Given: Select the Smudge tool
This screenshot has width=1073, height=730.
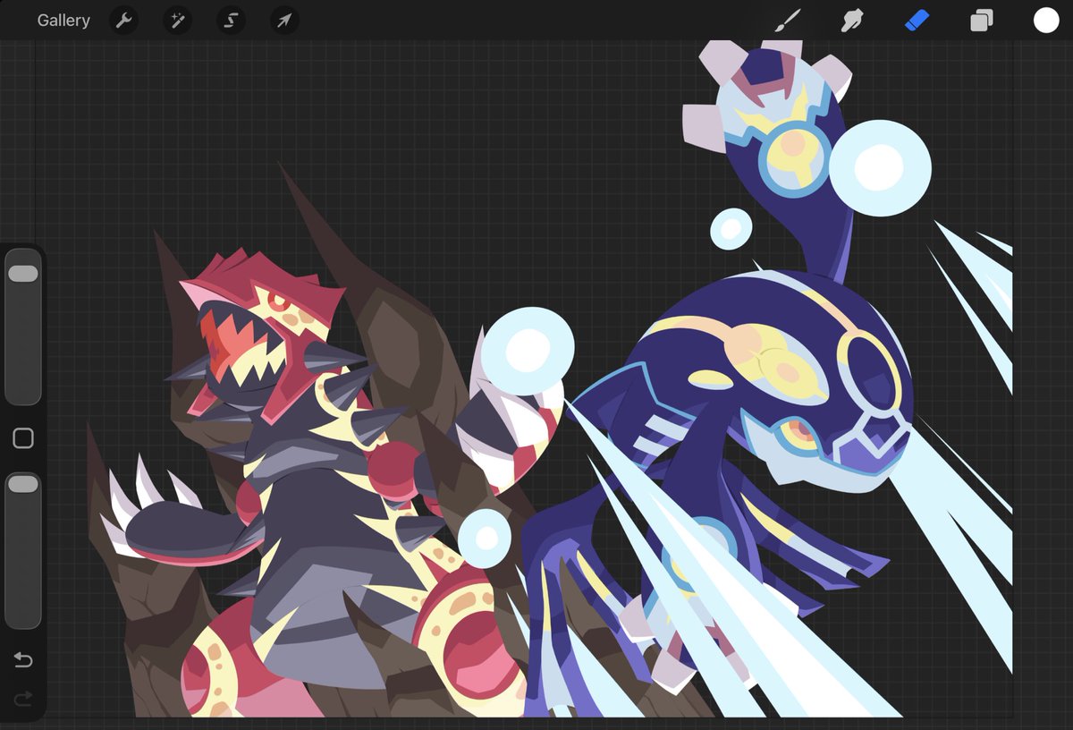Looking at the screenshot, I should pyautogui.click(x=852, y=20).
